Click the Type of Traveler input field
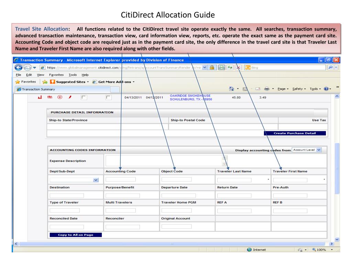The height and width of the screenshot is (264, 352). pos(65,211)
